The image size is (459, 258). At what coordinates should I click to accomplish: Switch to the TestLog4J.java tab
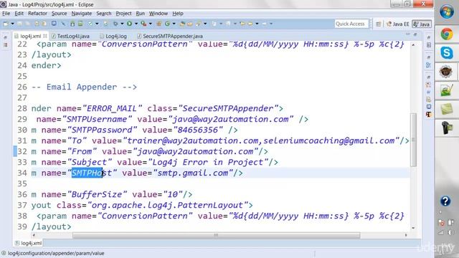pos(70,37)
